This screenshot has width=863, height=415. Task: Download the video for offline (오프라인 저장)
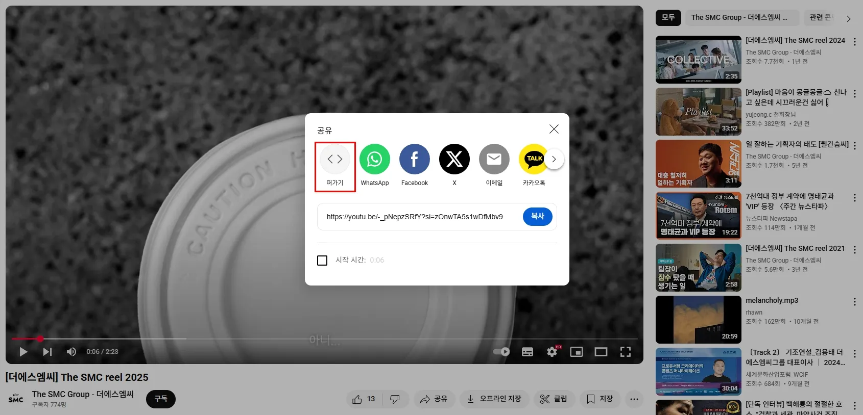pos(494,399)
